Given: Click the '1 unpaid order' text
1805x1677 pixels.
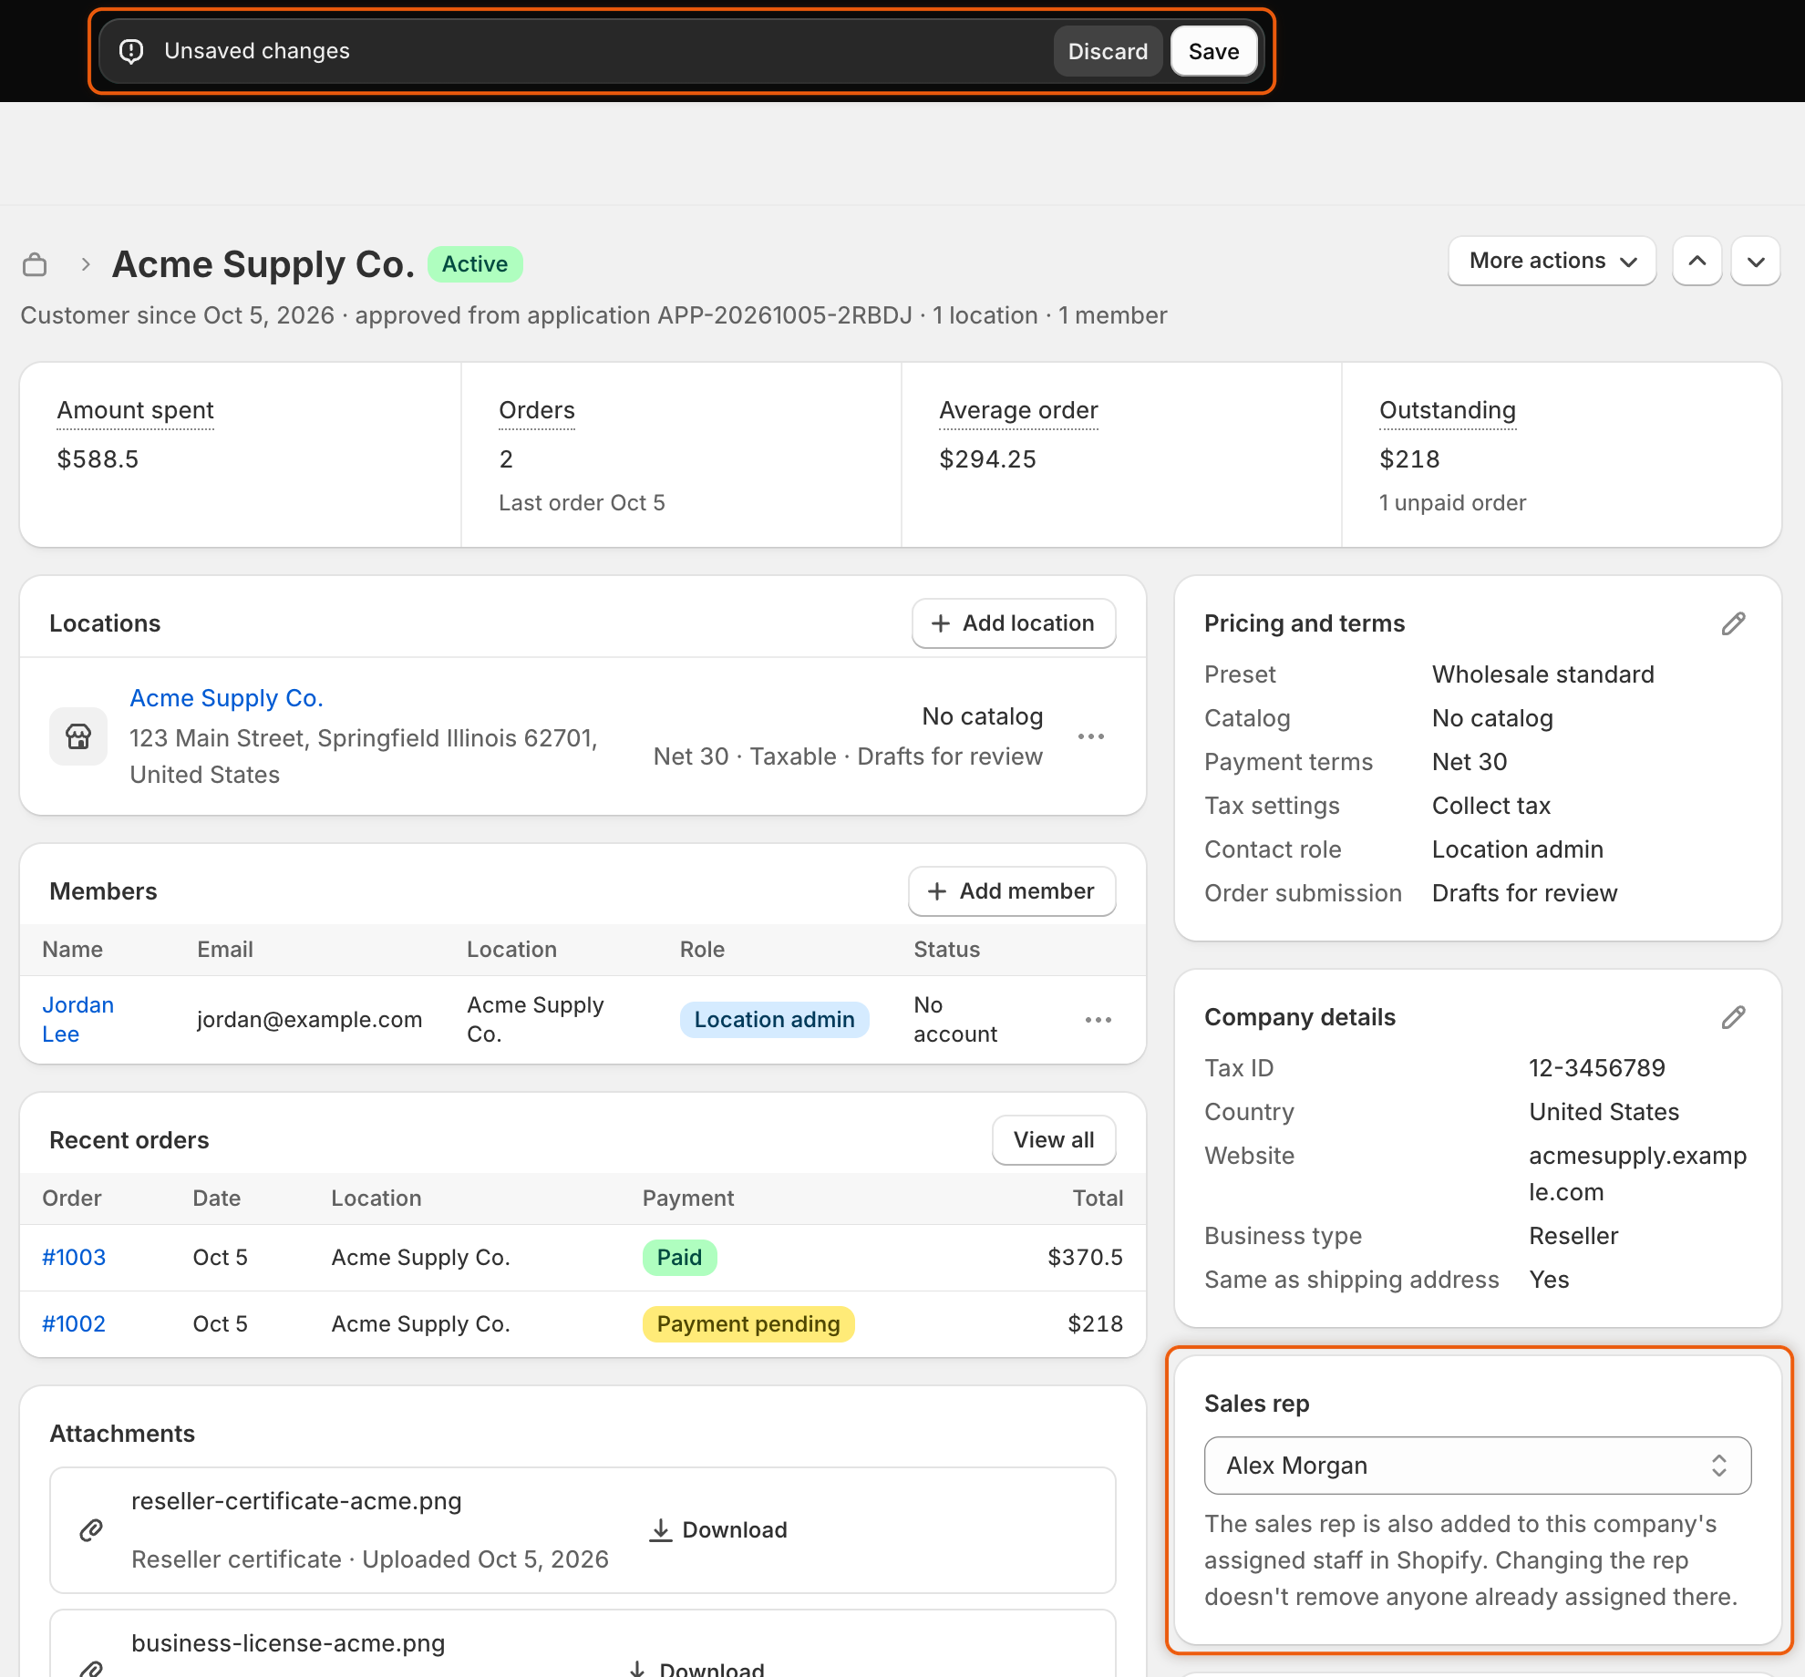Looking at the screenshot, I should click(x=1452, y=503).
